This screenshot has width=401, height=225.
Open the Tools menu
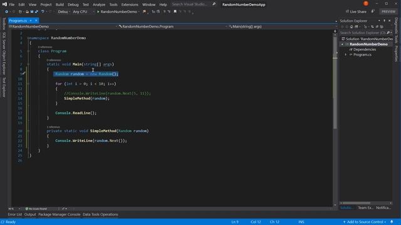(x=113, y=4)
